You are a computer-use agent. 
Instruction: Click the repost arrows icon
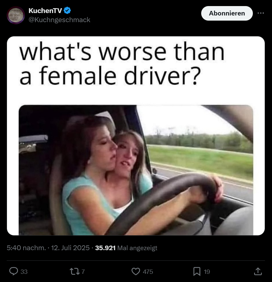click(x=75, y=271)
